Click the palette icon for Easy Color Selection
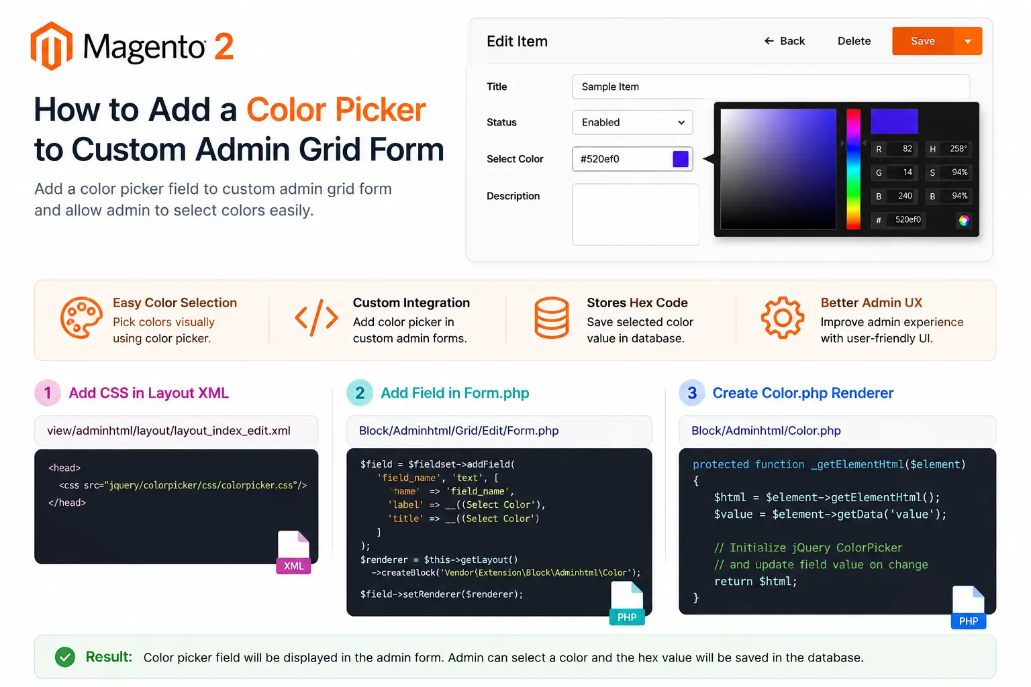Image resolution: width=1031 pixels, height=687 pixels. (81, 318)
